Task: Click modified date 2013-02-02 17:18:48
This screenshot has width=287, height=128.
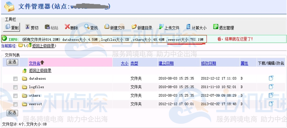Action: coord(218,104)
